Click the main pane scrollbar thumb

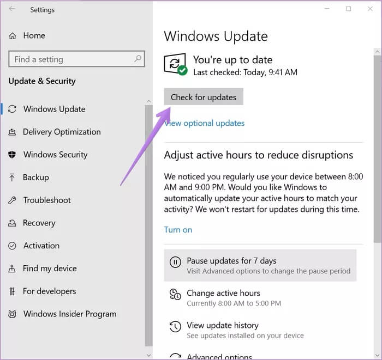378,149
